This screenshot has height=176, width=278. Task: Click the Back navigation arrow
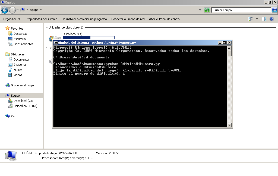5,10
